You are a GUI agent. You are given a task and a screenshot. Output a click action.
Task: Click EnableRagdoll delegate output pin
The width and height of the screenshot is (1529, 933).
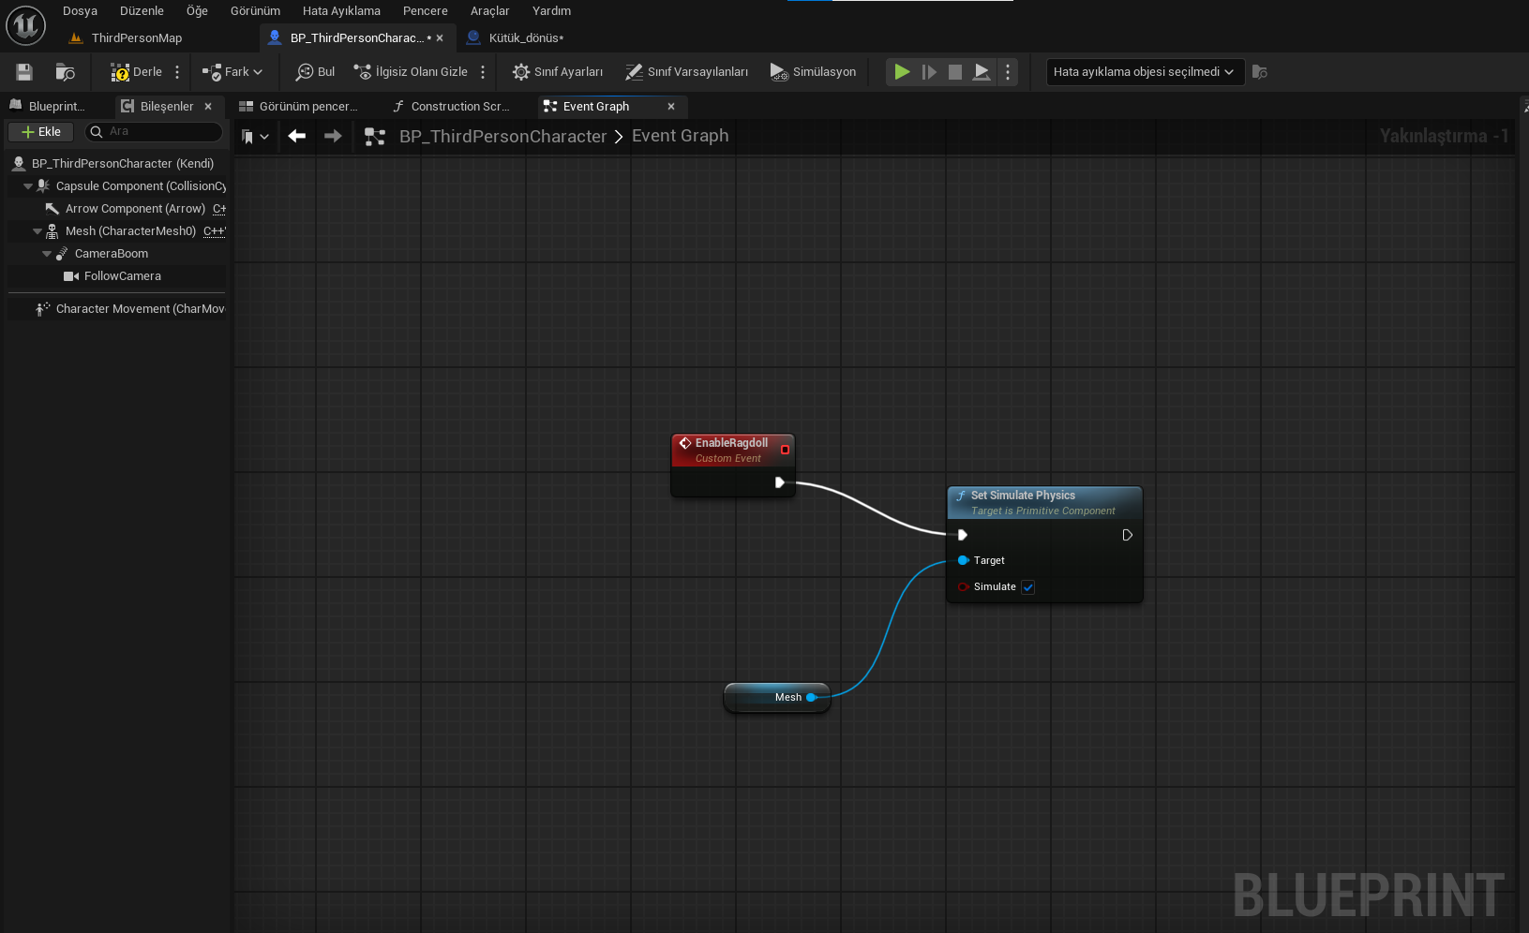point(785,450)
